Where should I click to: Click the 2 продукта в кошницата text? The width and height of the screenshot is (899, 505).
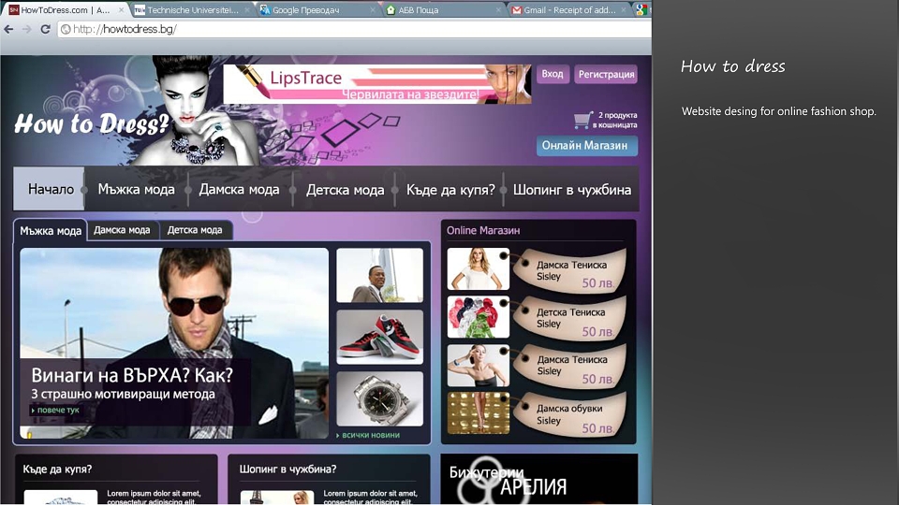pos(614,120)
